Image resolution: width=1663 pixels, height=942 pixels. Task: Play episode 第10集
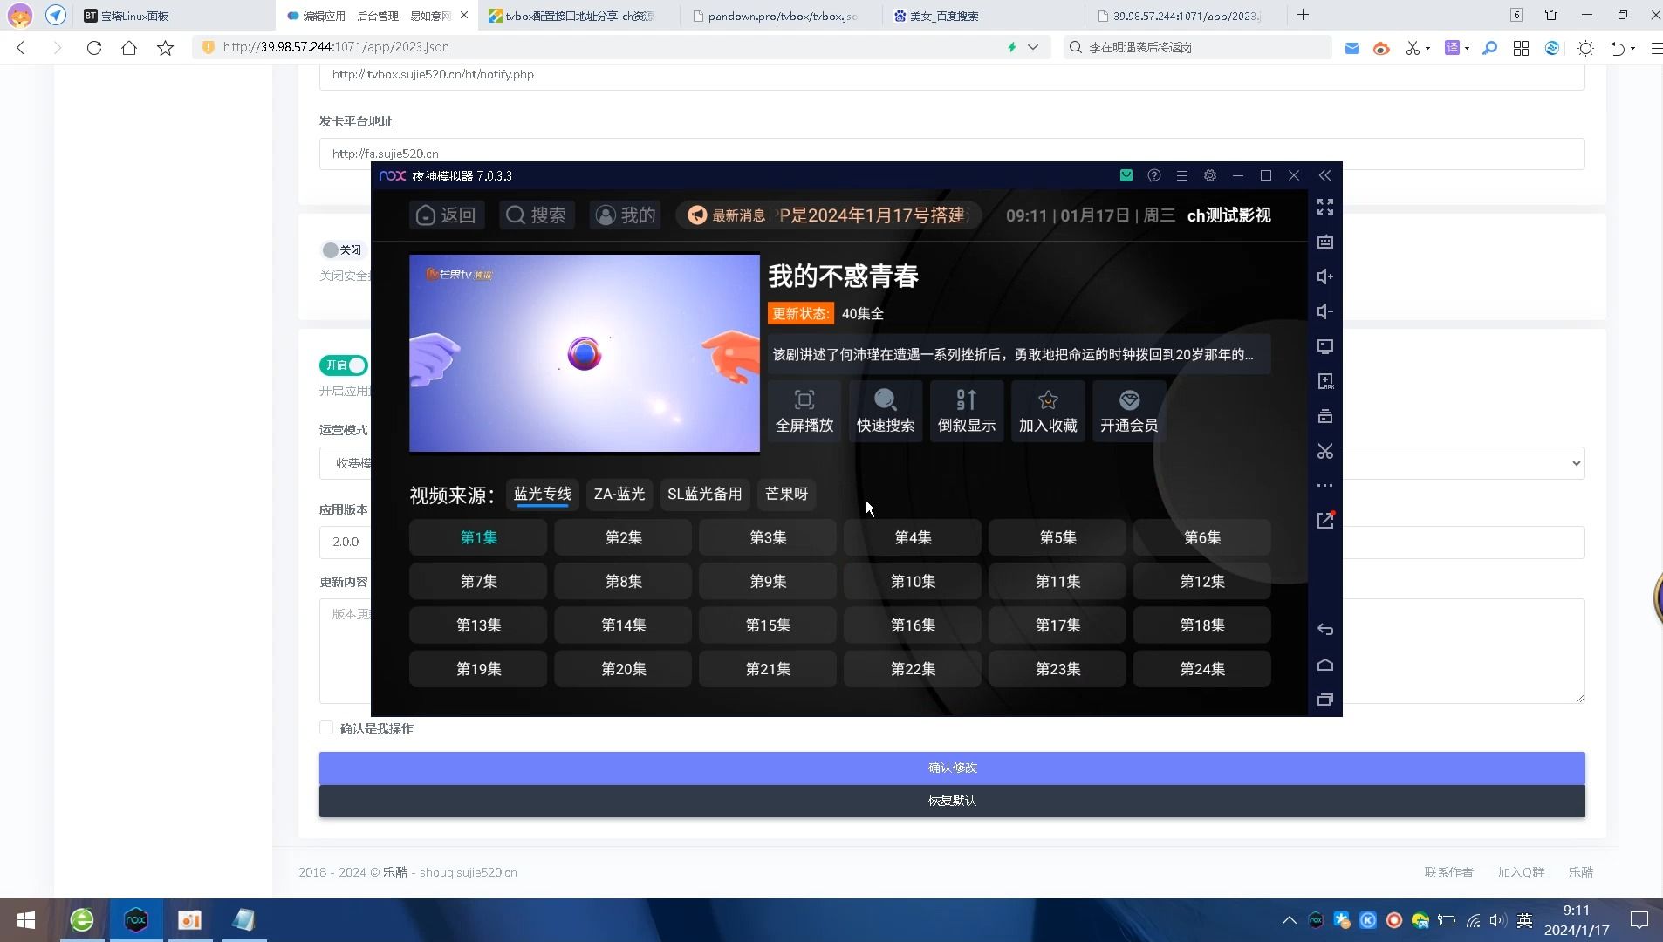pos(913,581)
